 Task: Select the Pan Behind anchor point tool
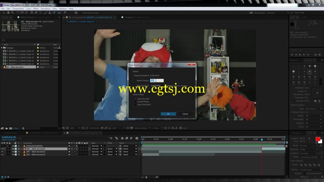tap(26, 13)
